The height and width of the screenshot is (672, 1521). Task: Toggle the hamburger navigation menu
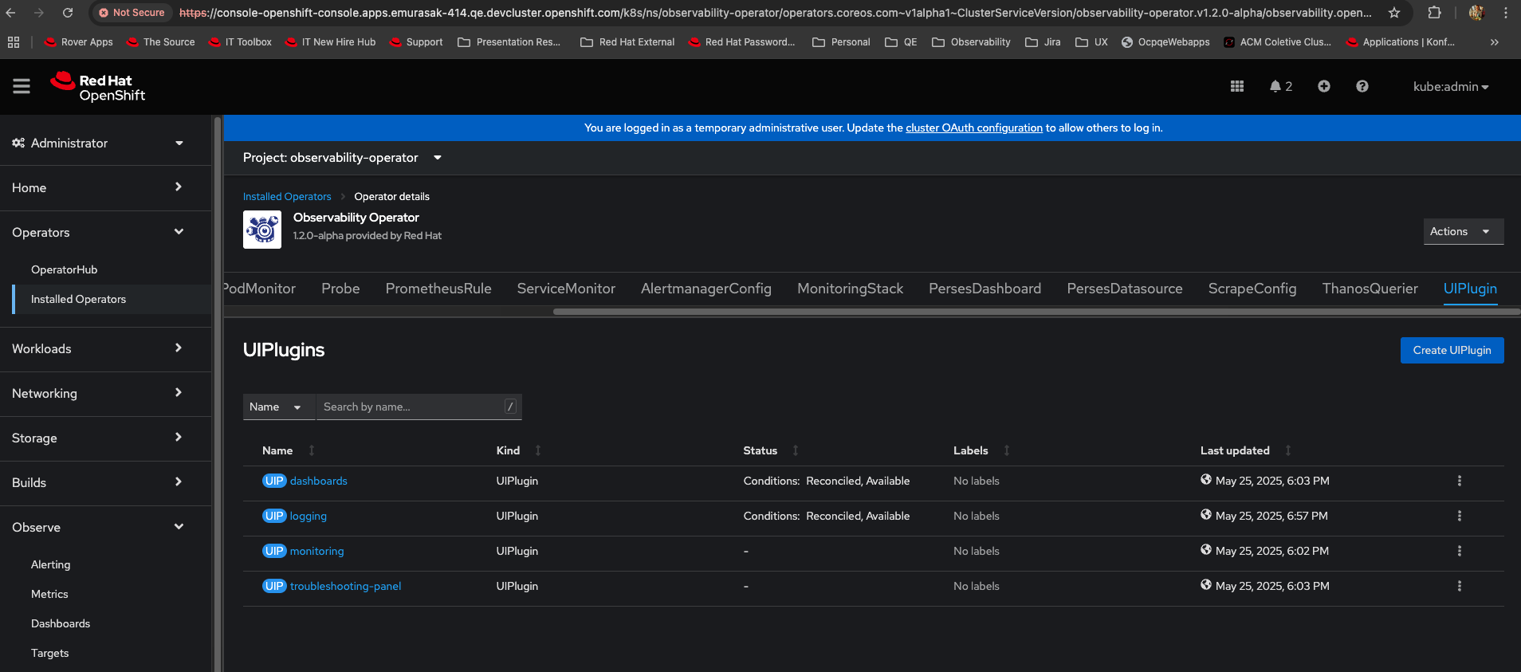click(22, 86)
